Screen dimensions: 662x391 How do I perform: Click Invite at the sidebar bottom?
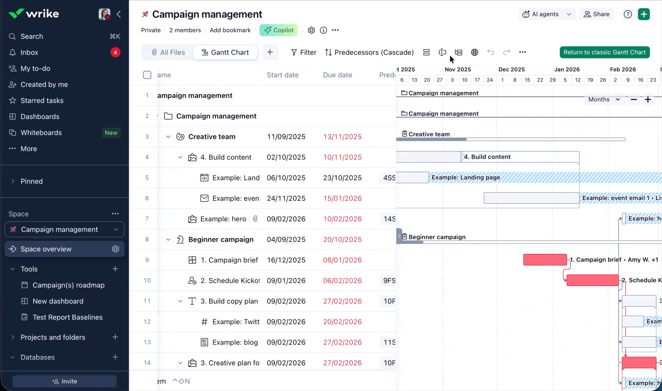(x=64, y=381)
